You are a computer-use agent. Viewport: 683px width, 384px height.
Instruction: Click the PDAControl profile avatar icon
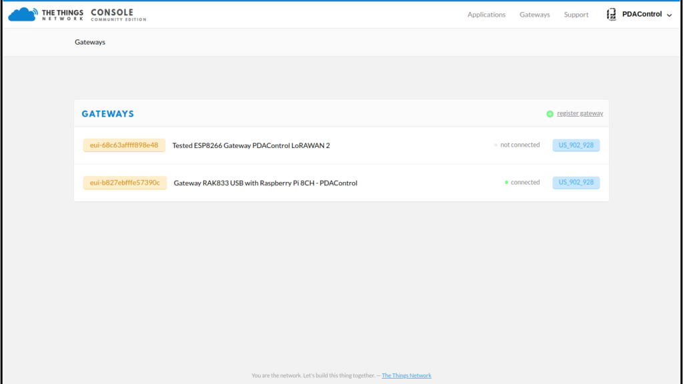pyautogui.click(x=612, y=15)
